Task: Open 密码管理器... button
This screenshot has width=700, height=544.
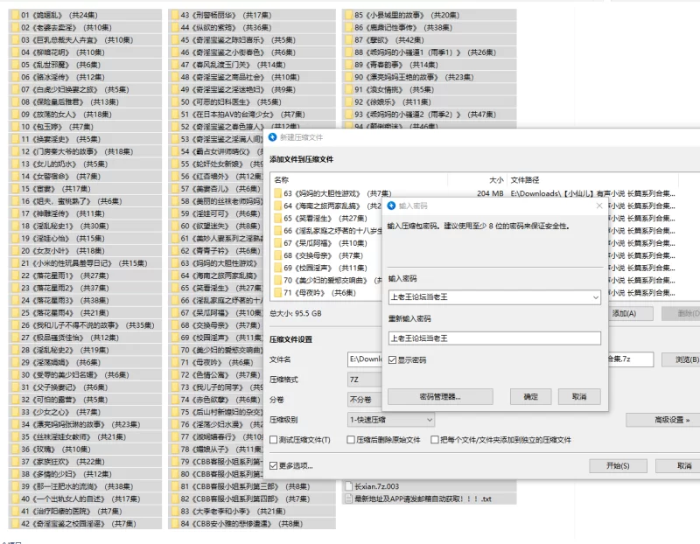Action: 440,396
